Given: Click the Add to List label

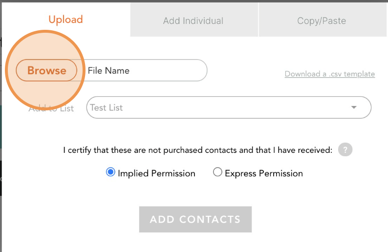Looking at the screenshot, I should [x=51, y=108].
